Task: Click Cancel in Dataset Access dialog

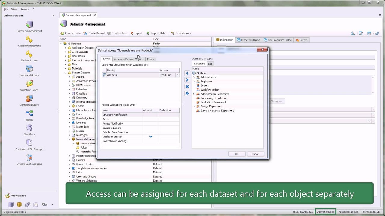Action: (255, 154)
